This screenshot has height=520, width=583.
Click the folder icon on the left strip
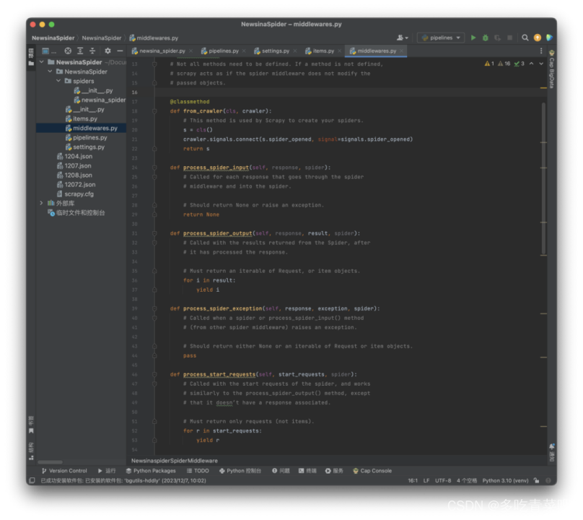31,64
